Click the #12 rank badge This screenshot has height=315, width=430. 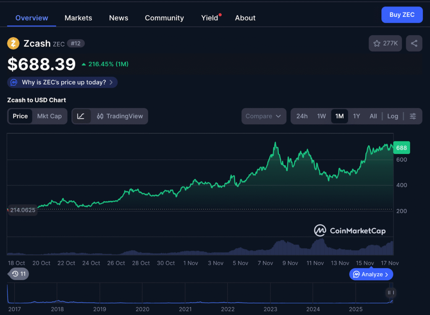[76, 43]
